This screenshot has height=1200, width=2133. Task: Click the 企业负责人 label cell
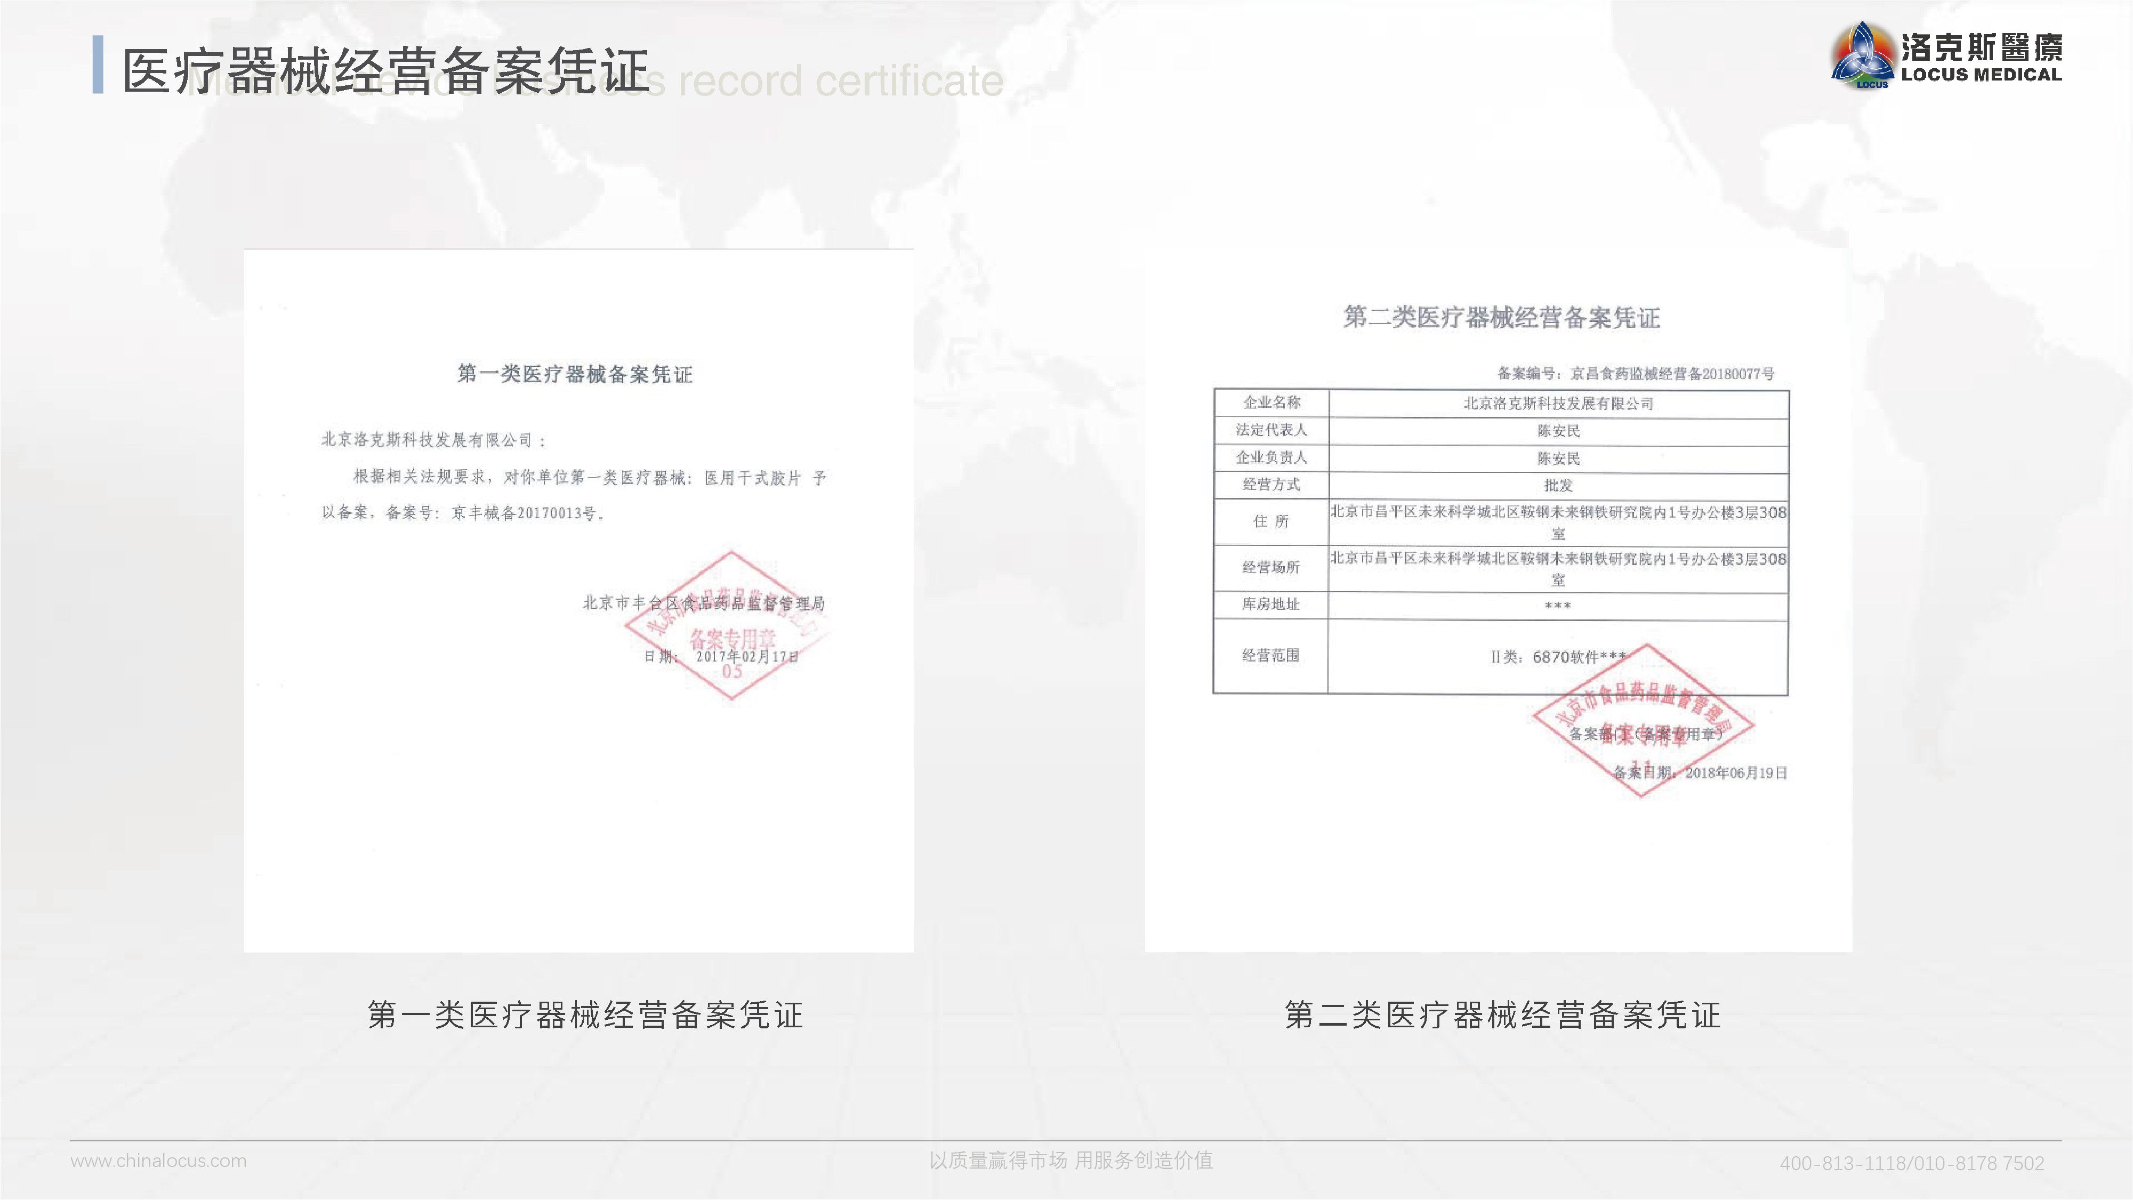[1271, 457]
